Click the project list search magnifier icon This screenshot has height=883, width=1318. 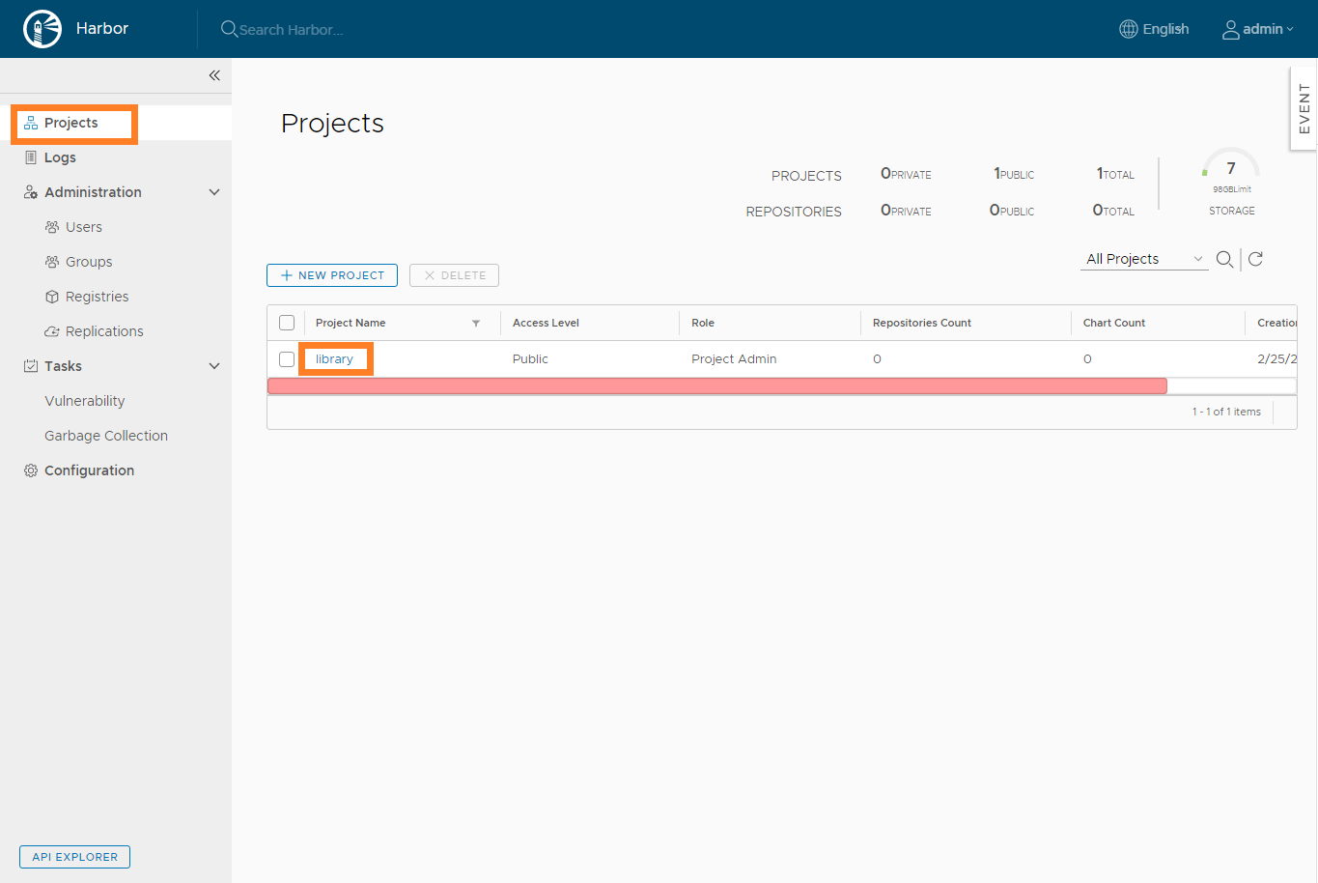tap(1224, 259)
